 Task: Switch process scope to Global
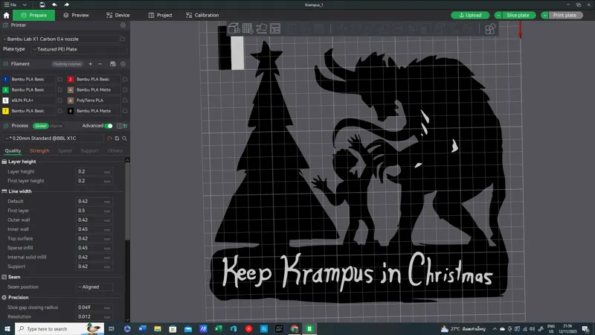click(x=40, y=126)
